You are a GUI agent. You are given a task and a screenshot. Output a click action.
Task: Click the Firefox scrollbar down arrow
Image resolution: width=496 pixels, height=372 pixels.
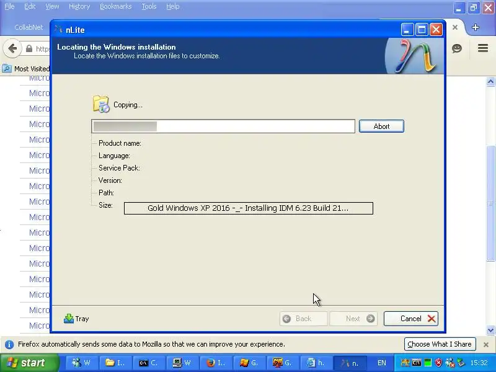pos(490,330)
